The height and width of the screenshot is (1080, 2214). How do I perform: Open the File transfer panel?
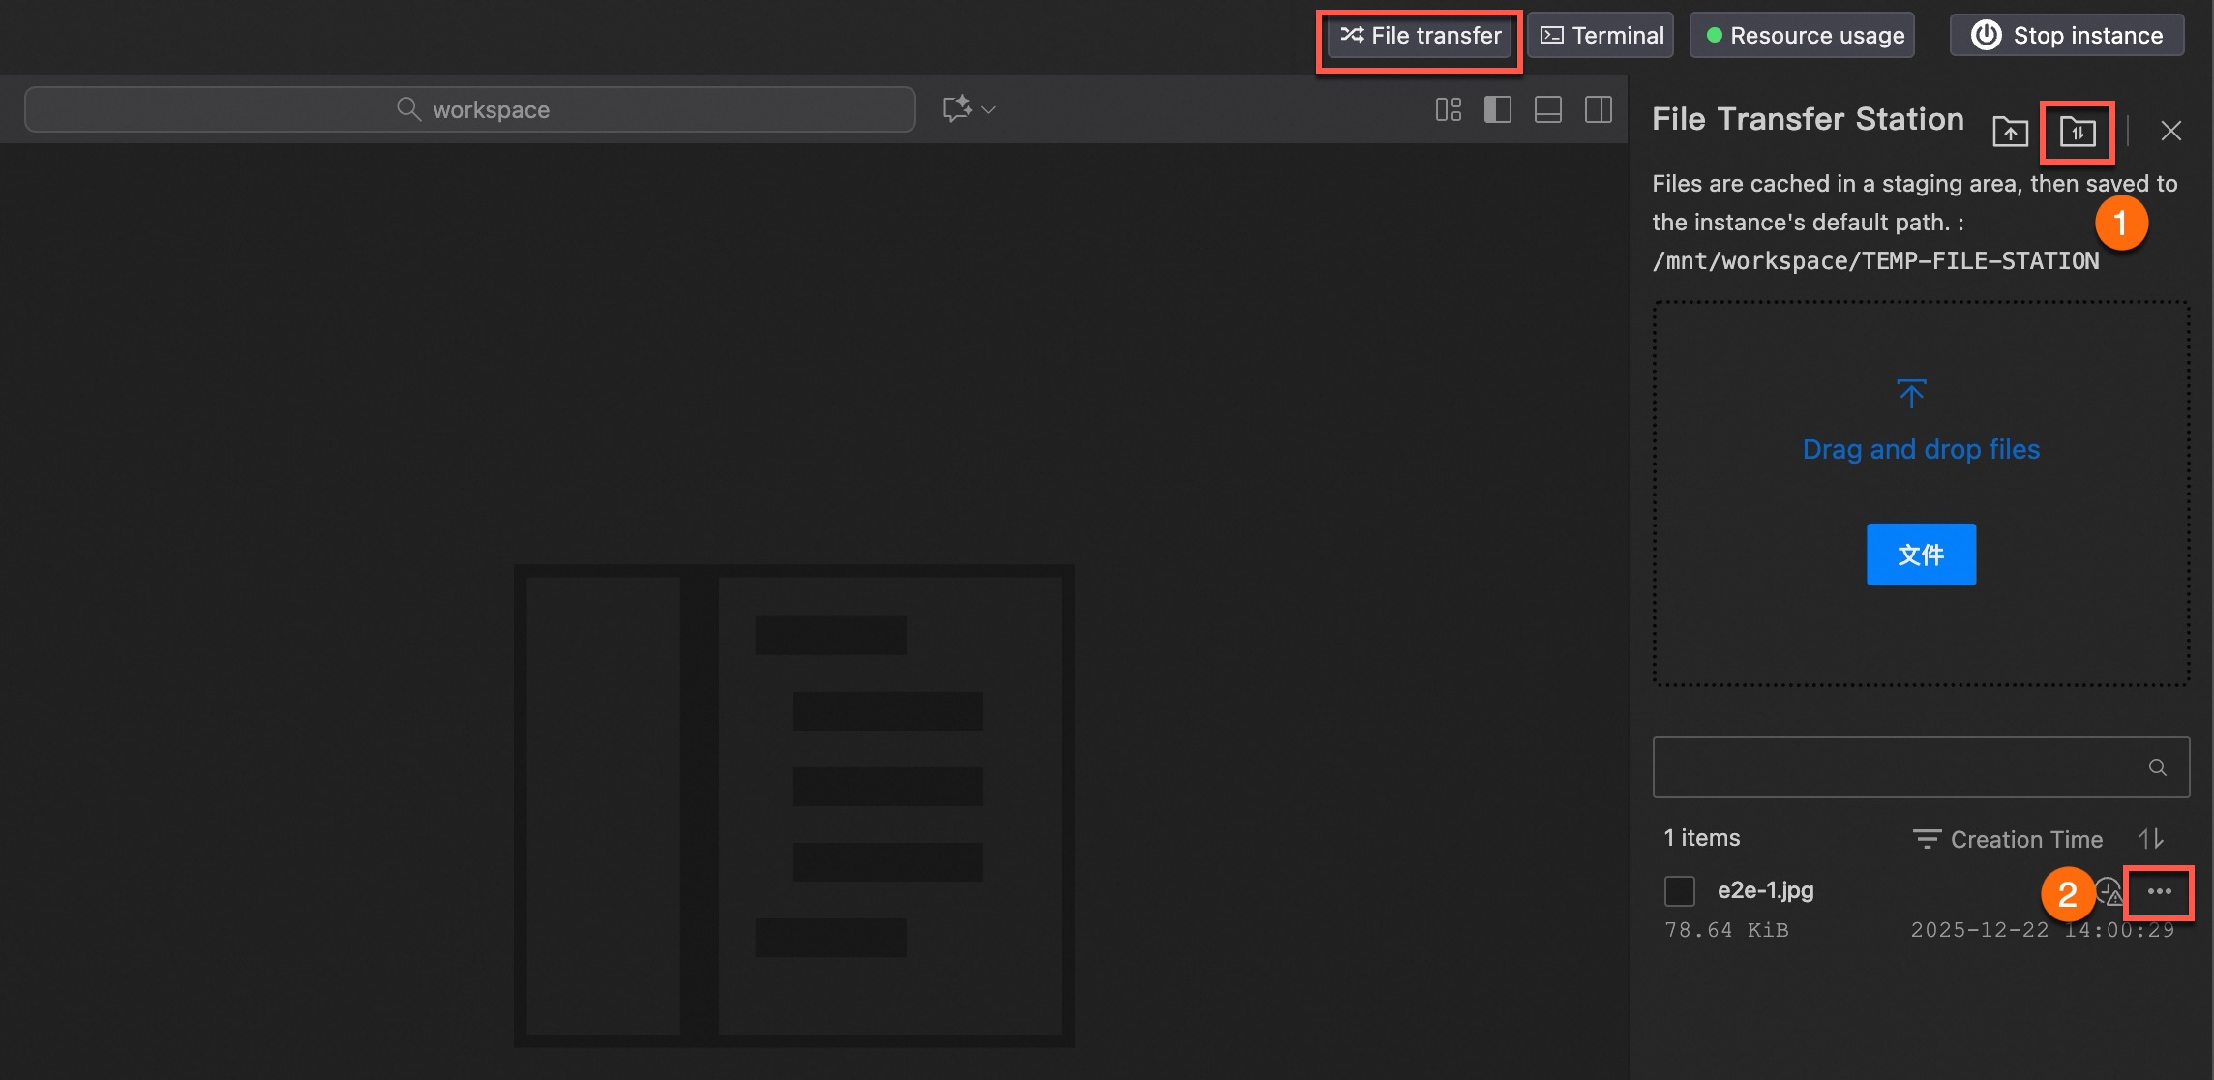[x=1420, y=36]
